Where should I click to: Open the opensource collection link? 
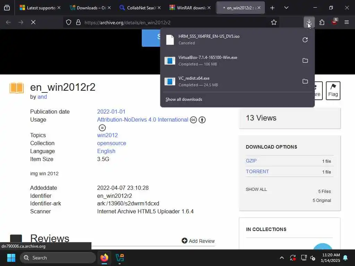point(112,143)
